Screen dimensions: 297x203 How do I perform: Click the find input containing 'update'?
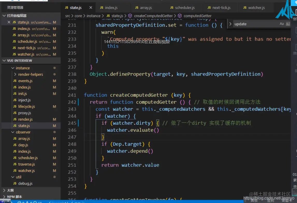pos(256,24)
